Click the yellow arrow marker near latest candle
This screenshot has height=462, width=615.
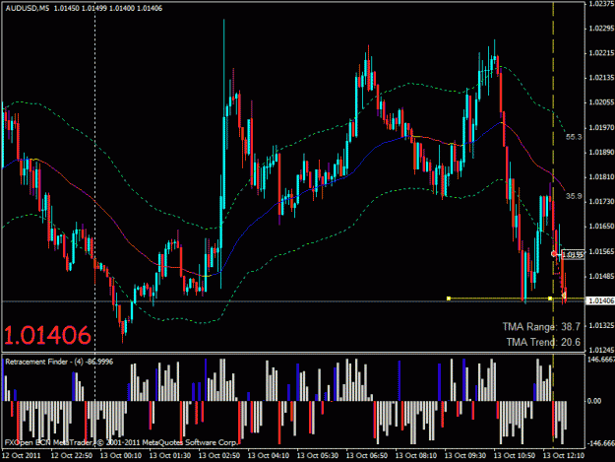[564, 295]
